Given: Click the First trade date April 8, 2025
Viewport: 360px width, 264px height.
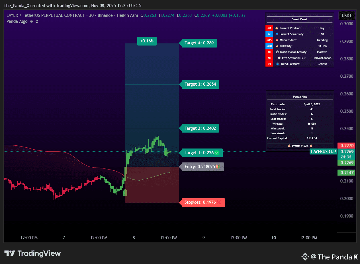Looking at the screenshot, I should (312, 104).
